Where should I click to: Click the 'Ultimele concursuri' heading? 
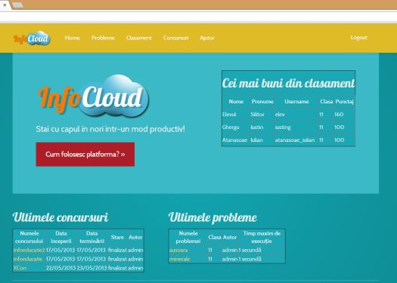click(60, 217)
